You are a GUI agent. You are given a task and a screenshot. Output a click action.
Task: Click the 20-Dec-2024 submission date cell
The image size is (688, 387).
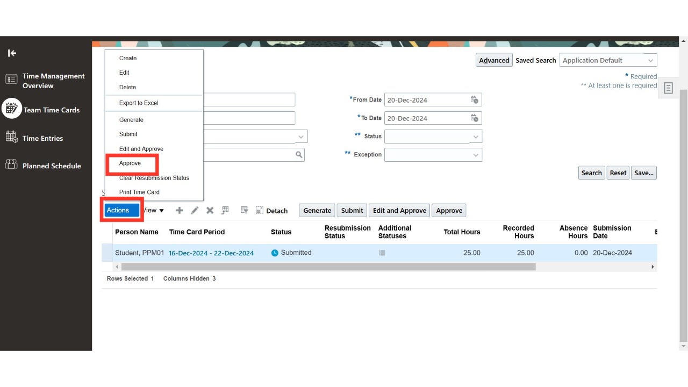[x=612, y=253]
